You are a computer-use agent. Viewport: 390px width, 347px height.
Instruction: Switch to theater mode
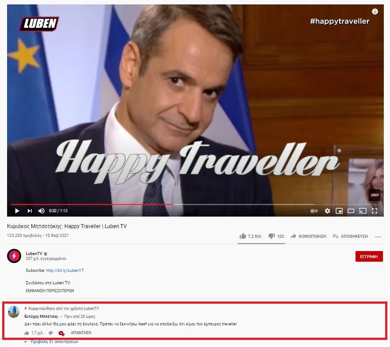tap(351, 211)
